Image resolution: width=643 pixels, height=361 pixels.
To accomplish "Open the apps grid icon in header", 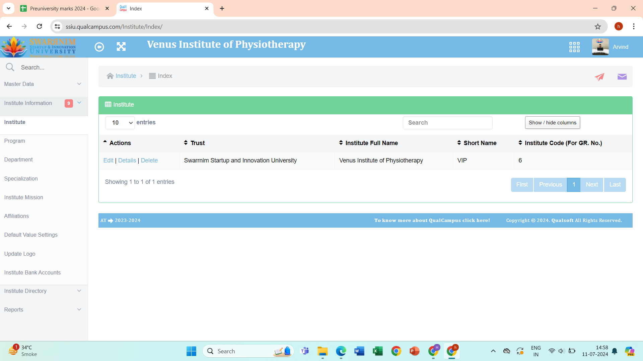I will point(574,47).
